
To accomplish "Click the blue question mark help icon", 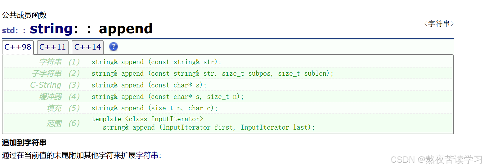I will pos(114,47).
